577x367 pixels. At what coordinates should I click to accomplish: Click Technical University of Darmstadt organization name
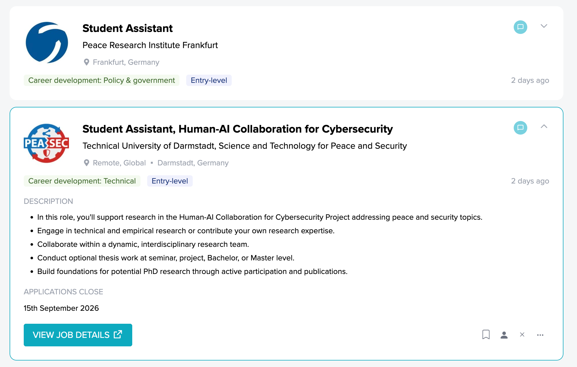tap(245, 146)
